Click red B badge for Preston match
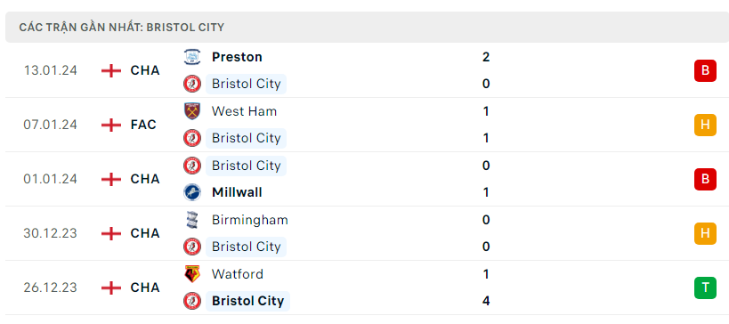The image size is (729, 324). pos(705,70)
